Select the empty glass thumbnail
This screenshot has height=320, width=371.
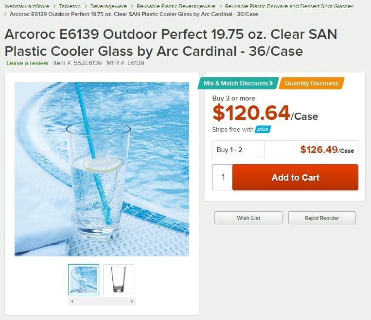(118, 279)
